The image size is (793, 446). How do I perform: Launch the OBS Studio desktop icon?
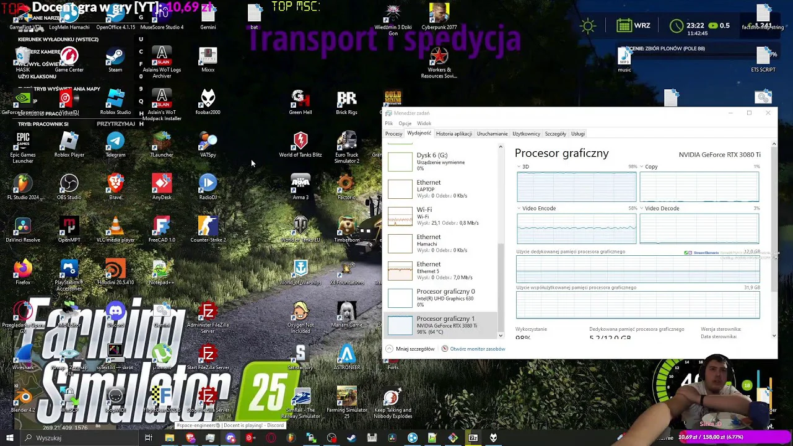pyautogui.click(x=69, y=185)
